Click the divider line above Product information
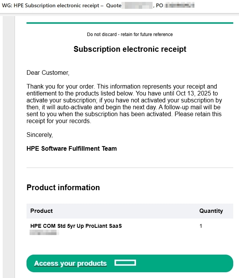This screenshot has height=278, width=239. [x=129, y=168]
